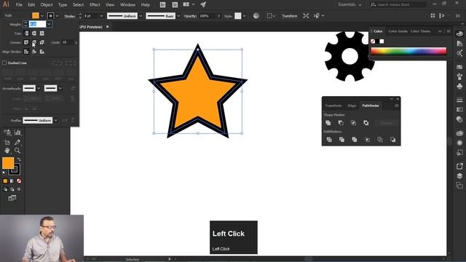Choose Round Cap stroke option

tap(34, 33)
